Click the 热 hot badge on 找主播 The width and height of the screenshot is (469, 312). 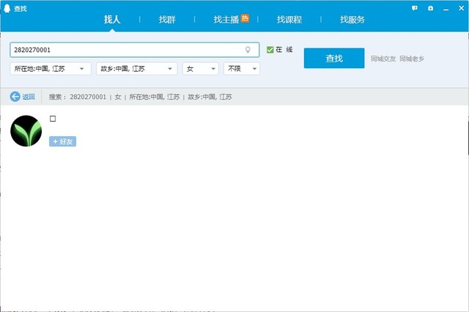point(245,18)
